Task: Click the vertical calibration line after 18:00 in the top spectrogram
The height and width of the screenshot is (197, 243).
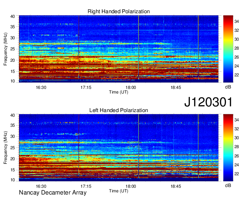Action: [x=139, y=47]
